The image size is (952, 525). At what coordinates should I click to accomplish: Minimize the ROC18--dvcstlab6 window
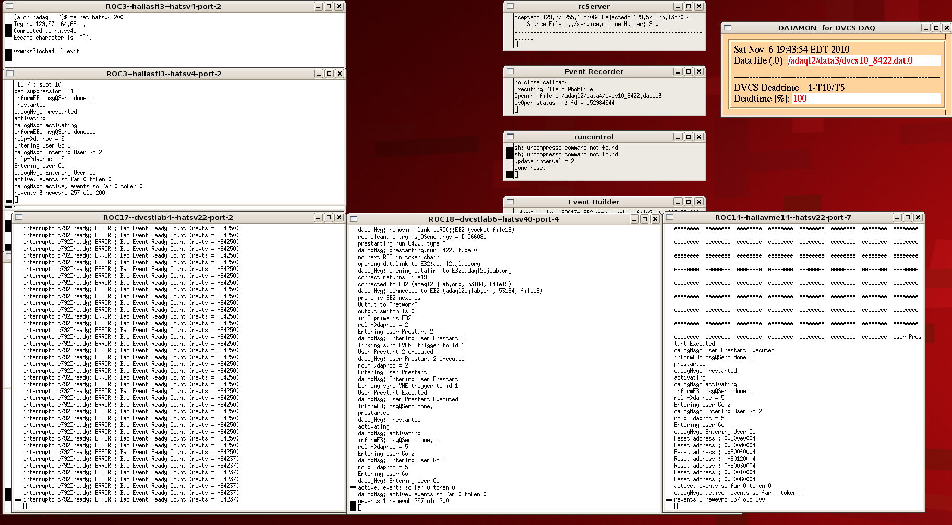tap(634, 219)
